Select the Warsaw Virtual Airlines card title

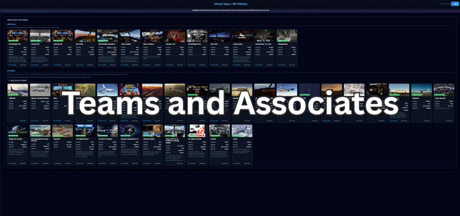click(x=40, y=98)
